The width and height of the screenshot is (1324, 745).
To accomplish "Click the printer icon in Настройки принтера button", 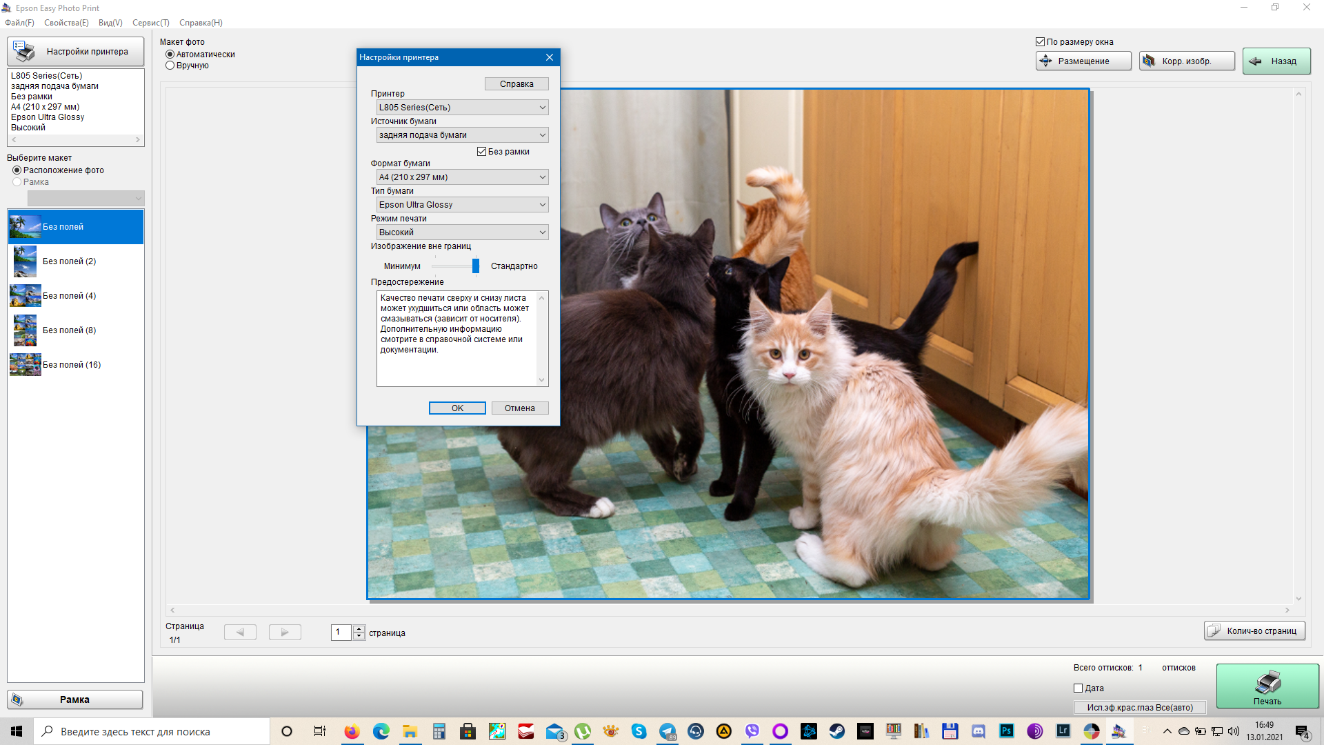I will (24, 51).
